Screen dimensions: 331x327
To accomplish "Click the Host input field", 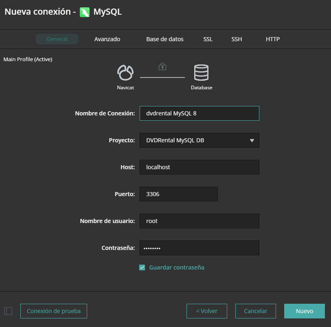I will click(199, 167).
